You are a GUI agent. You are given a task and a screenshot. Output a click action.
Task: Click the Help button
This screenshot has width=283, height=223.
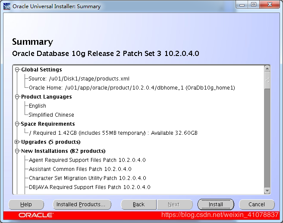point(26,204)
